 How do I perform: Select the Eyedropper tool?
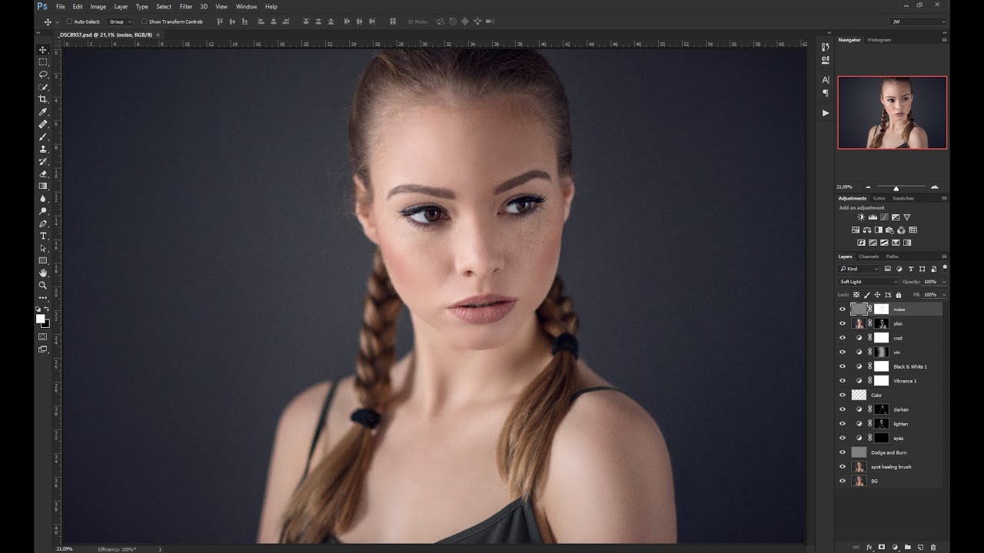click(x=43, y=111)
